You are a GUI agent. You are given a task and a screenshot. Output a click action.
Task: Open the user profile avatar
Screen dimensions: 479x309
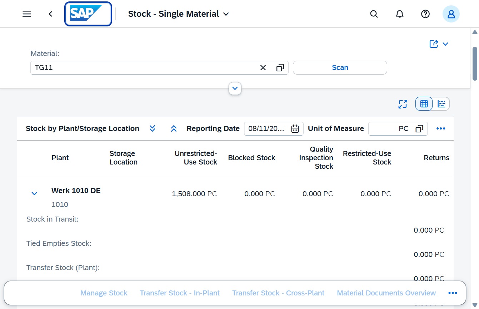[451, 14]
